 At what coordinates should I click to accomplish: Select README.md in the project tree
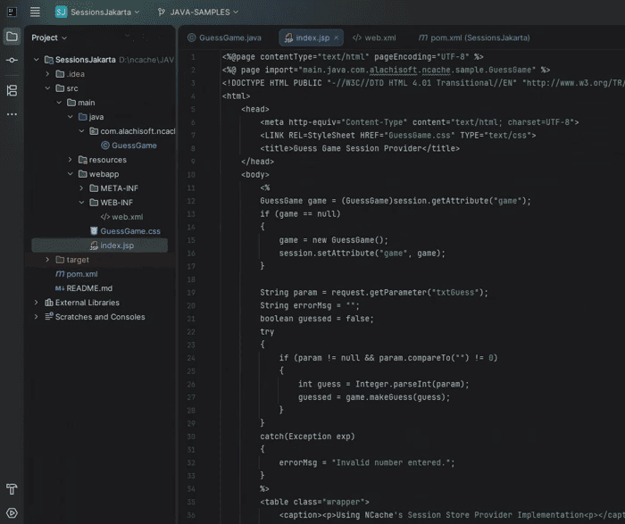pyautogui.click(x=88, y=288)
